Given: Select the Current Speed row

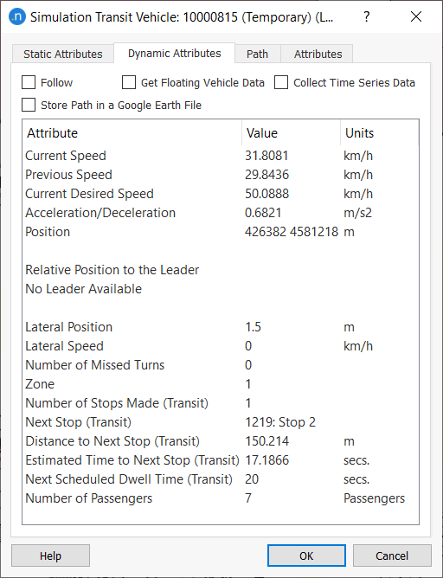Looking at the screenshot, I should 221,156.
